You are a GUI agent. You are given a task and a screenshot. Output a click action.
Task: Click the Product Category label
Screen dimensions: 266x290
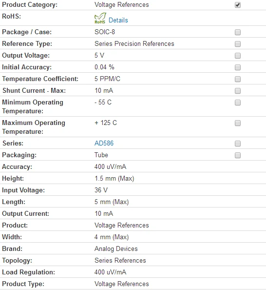point(30,5)
